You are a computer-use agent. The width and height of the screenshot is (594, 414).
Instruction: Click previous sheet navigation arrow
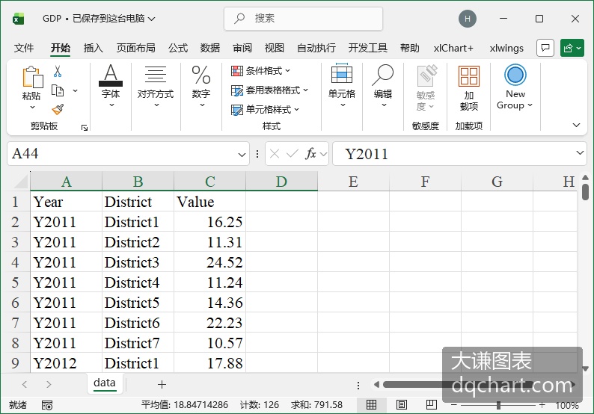click(25, 385)
